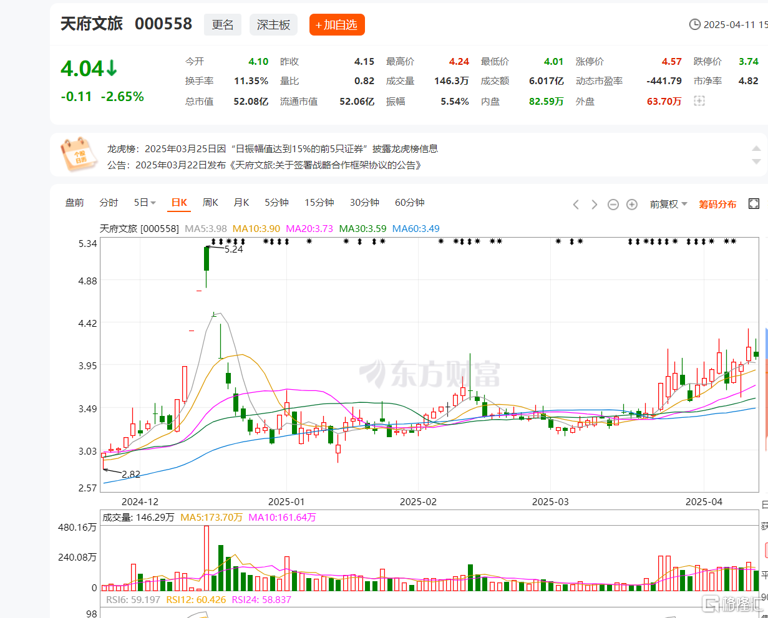Expand the 5日 dropdown arrow
The width and height of the screenshot is (768, 618).
(153, 203)
